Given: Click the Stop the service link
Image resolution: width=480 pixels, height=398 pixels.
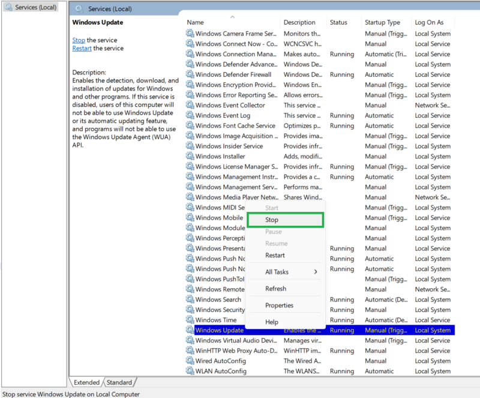Looking at the screenshot, I should pyautogui.click(x=79, y=40).
